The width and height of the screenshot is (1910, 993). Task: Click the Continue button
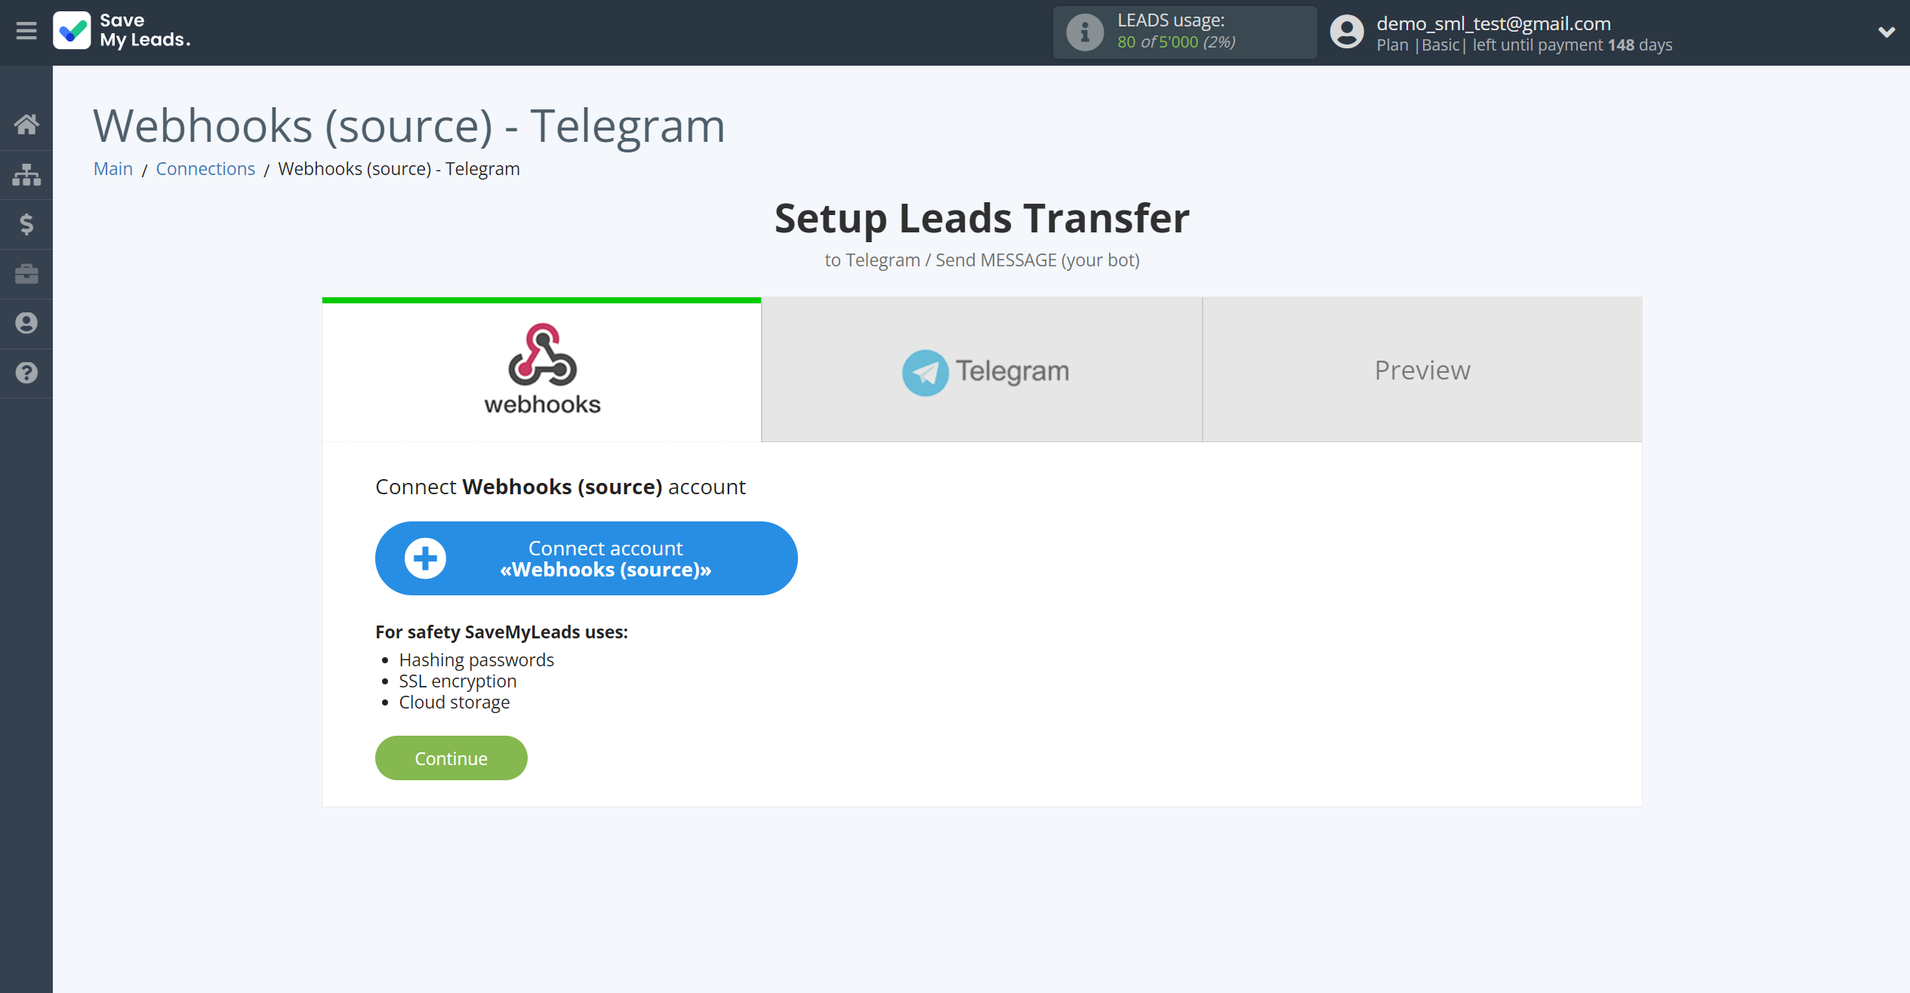pos(451,758)
